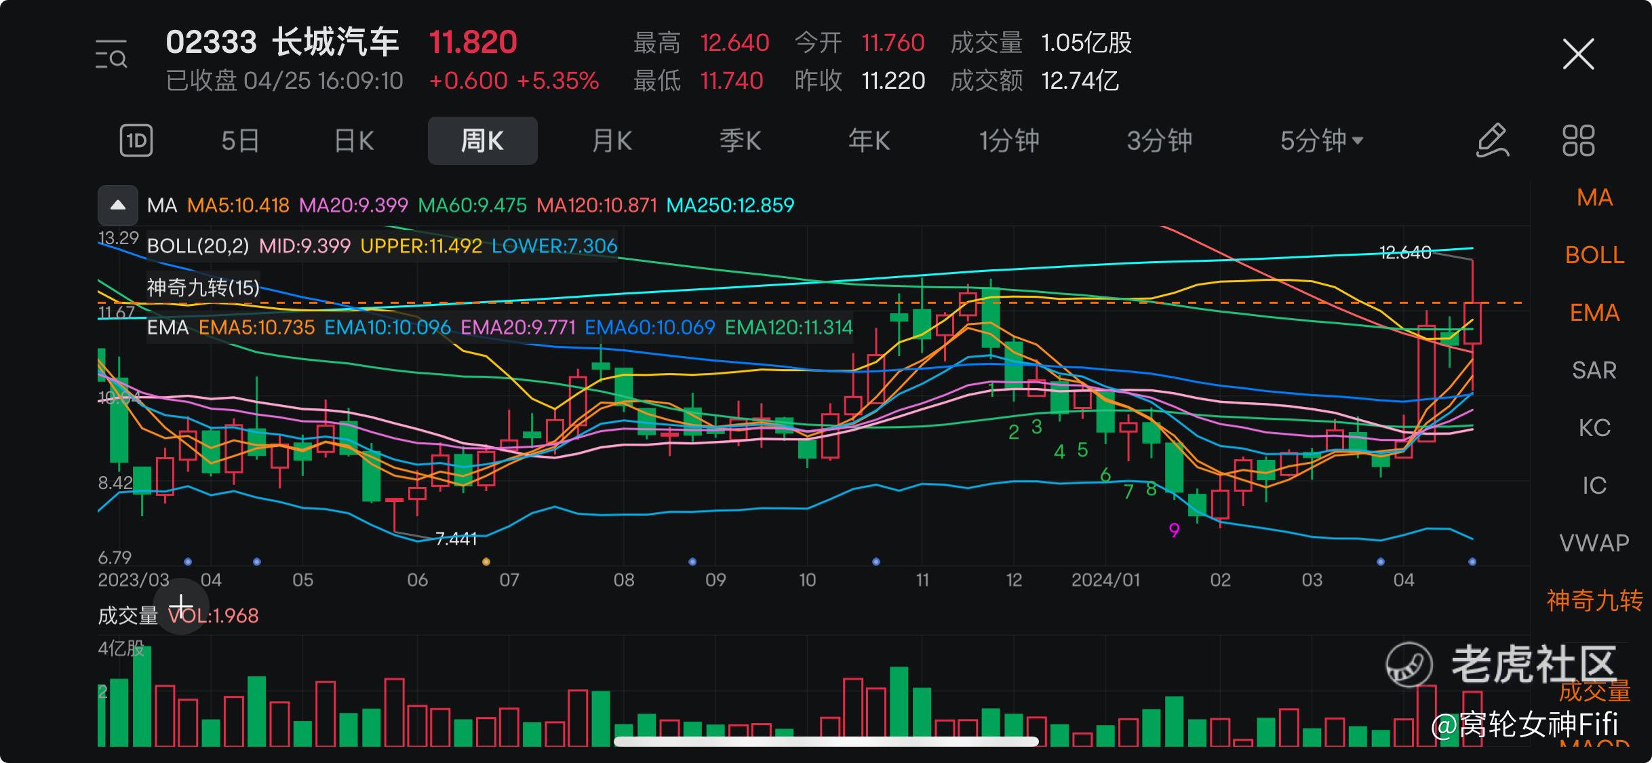
Task: Tap the Tiger community logo icon
Action: tap(1409, 665)
